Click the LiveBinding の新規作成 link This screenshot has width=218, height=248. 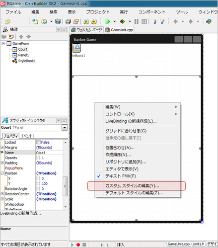click(x=20, y=213)
